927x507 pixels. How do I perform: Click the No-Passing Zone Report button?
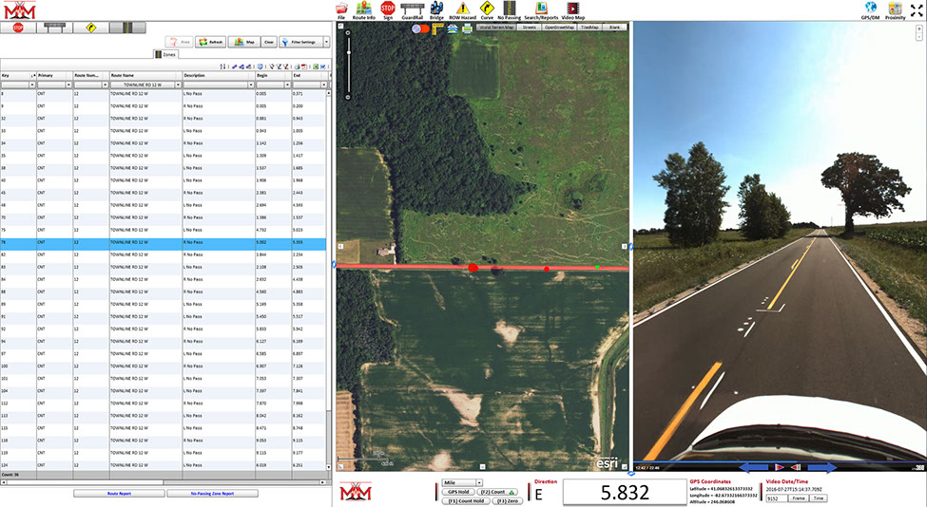pyautogui.click(x=212, y=494)
